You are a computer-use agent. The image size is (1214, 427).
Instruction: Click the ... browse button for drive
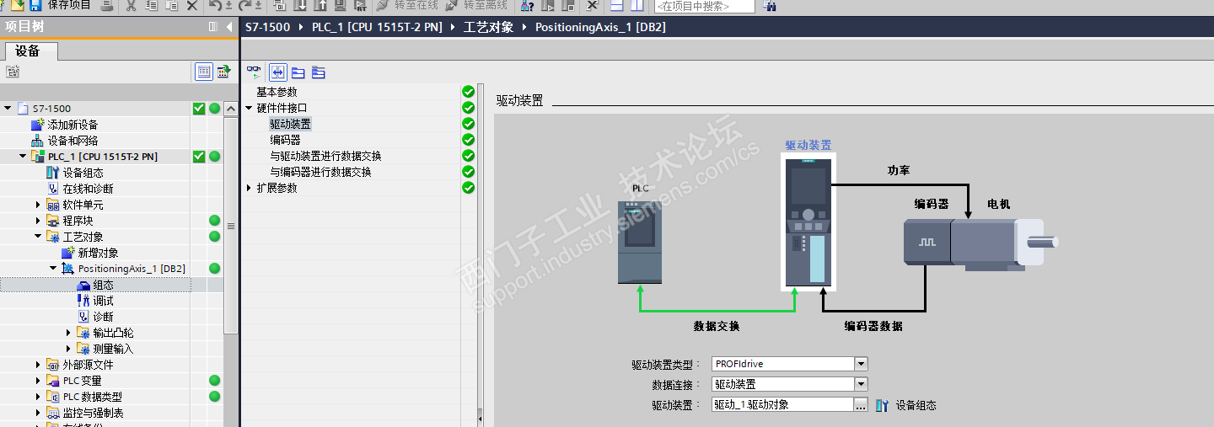tap(861, 404)
